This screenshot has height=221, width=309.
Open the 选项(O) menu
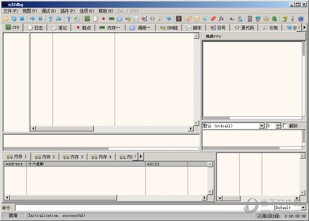[87, 11]
